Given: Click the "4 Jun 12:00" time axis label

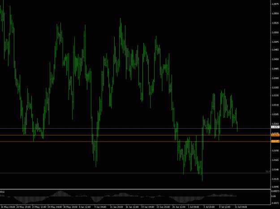Looking at the screenshot, I should (85, 207).
